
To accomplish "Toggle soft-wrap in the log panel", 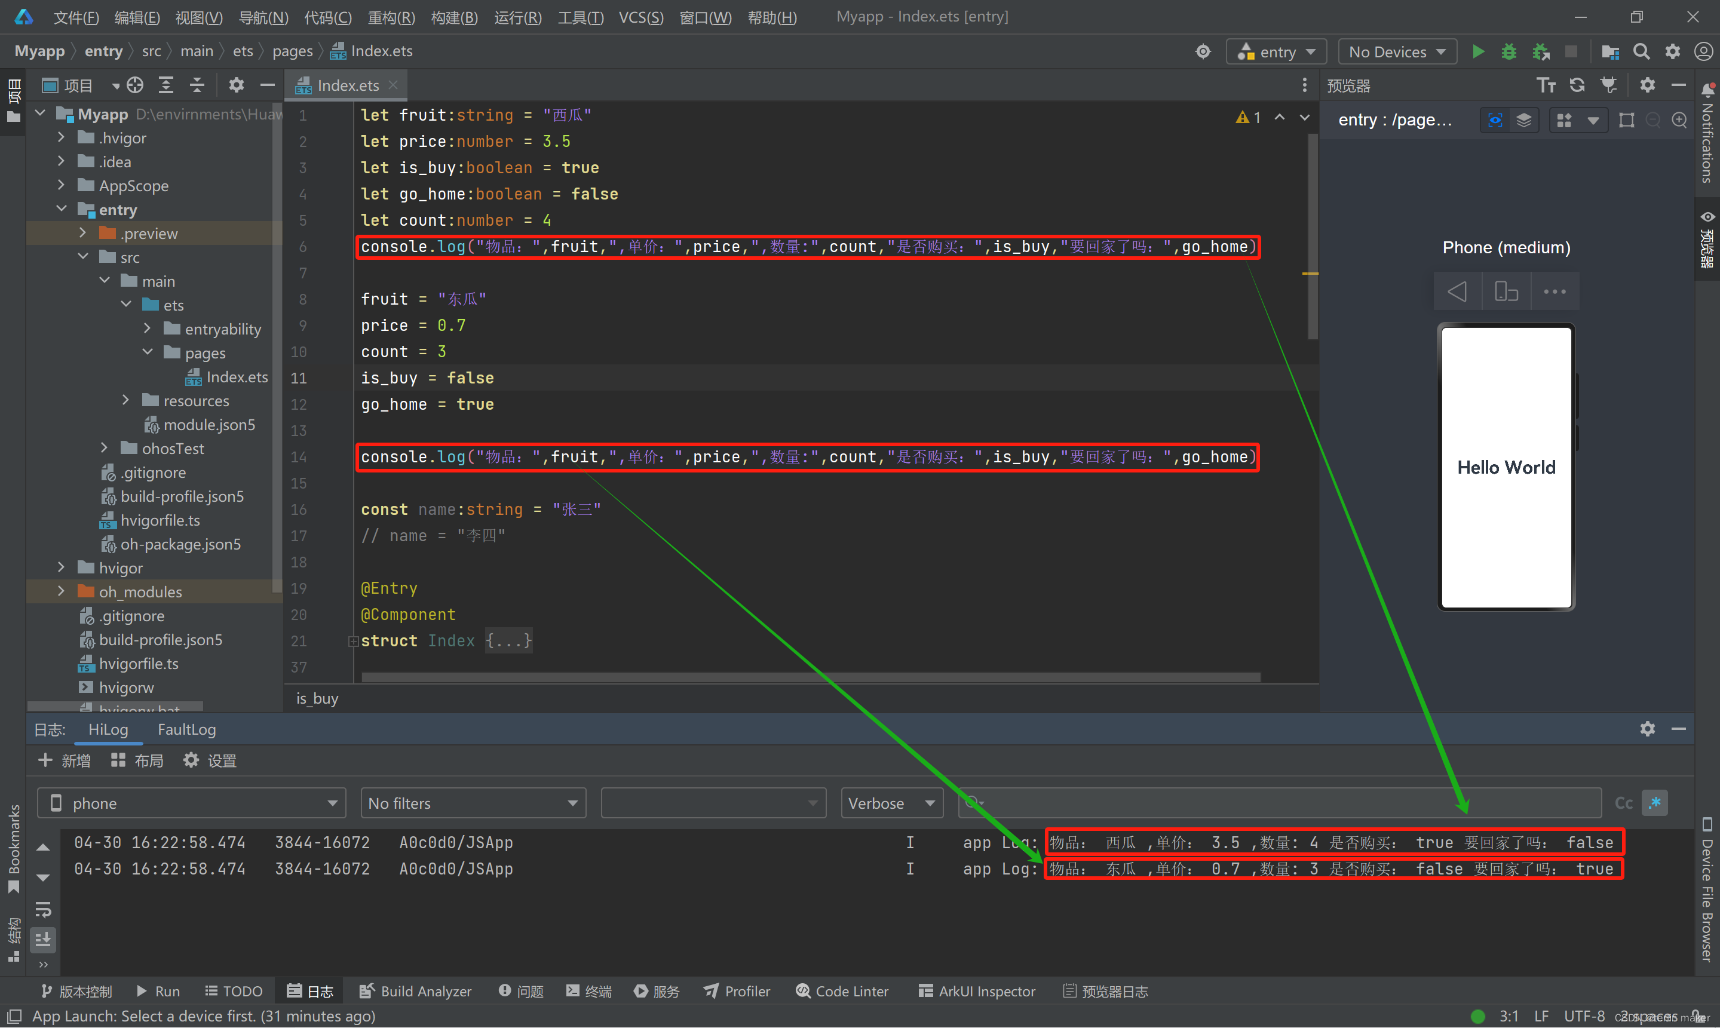I will point(43,909).
